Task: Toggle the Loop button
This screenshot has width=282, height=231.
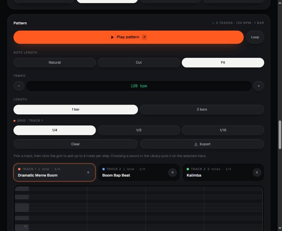Action: (x=255, y=37)
